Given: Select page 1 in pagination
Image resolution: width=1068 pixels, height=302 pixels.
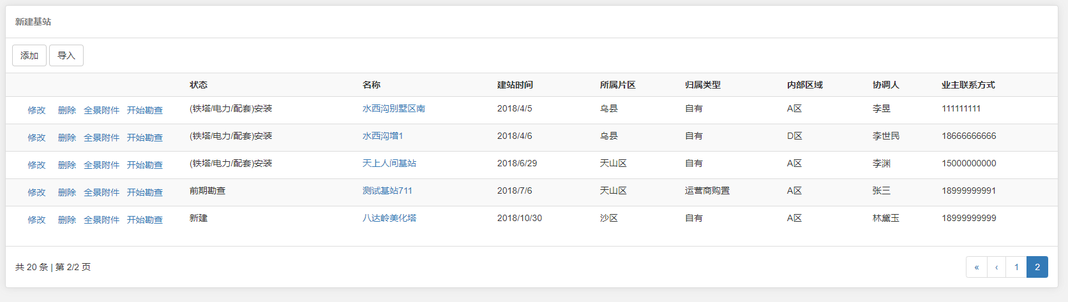Looking at the screenshot, I should (1016, 267).
